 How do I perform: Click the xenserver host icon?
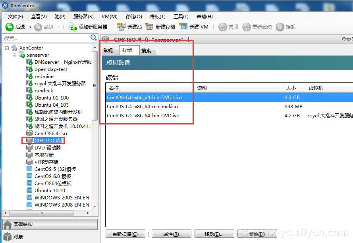point(22,55)
